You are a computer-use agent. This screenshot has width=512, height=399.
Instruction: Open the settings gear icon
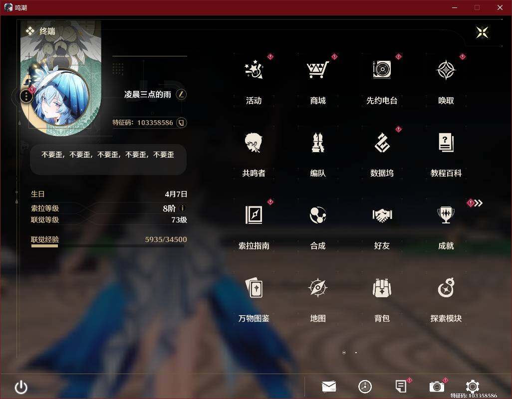pyautogui.click(x=473, y=386)
